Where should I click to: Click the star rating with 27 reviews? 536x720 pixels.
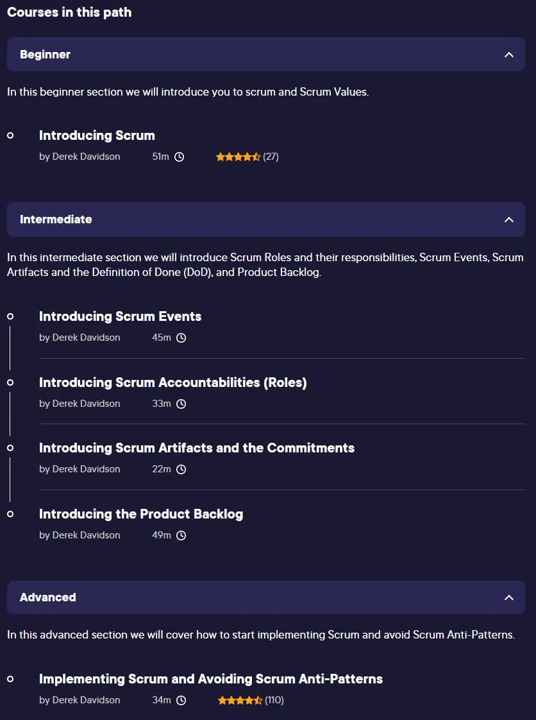coord(247,157)
